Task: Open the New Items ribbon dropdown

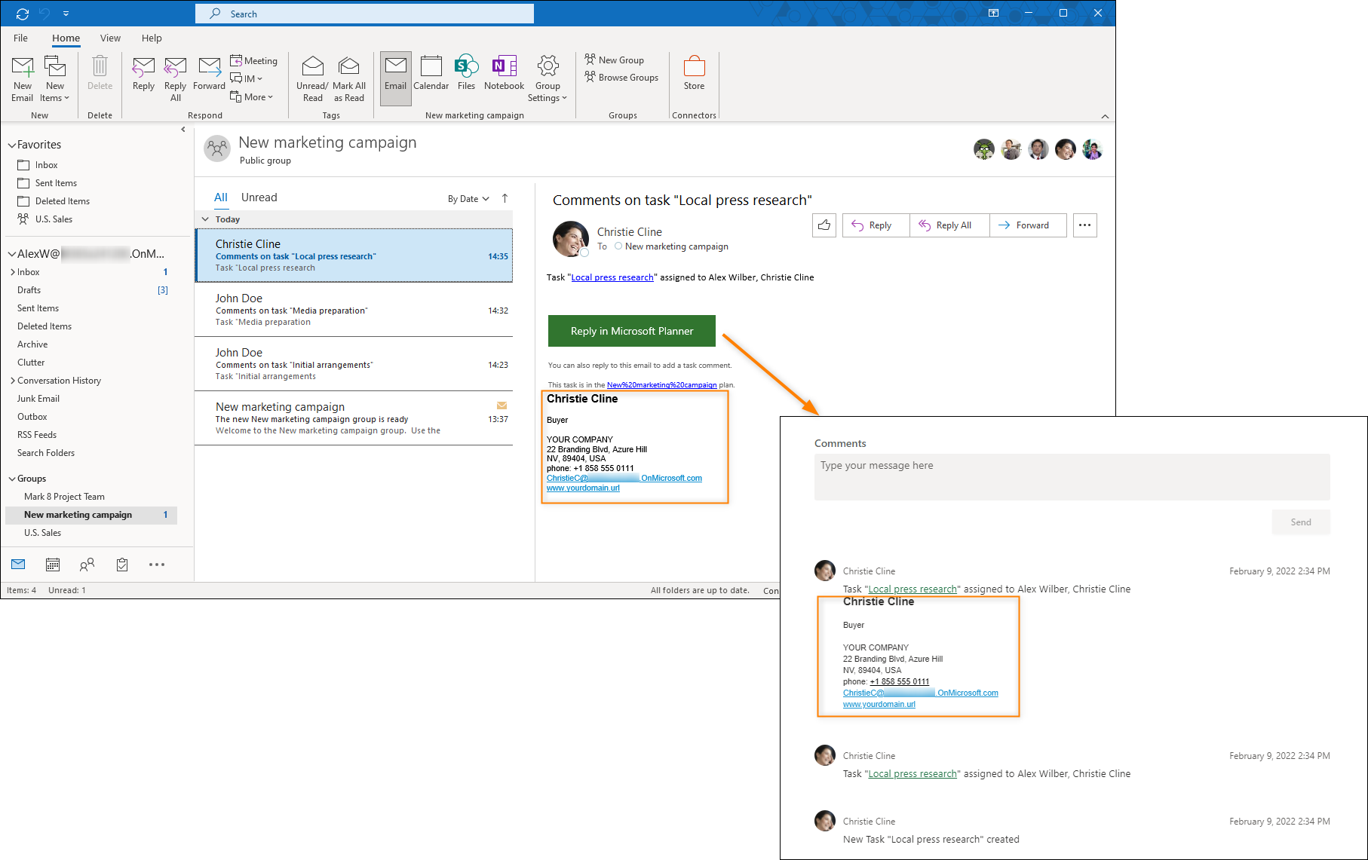Action: click(x=55, y=78)
